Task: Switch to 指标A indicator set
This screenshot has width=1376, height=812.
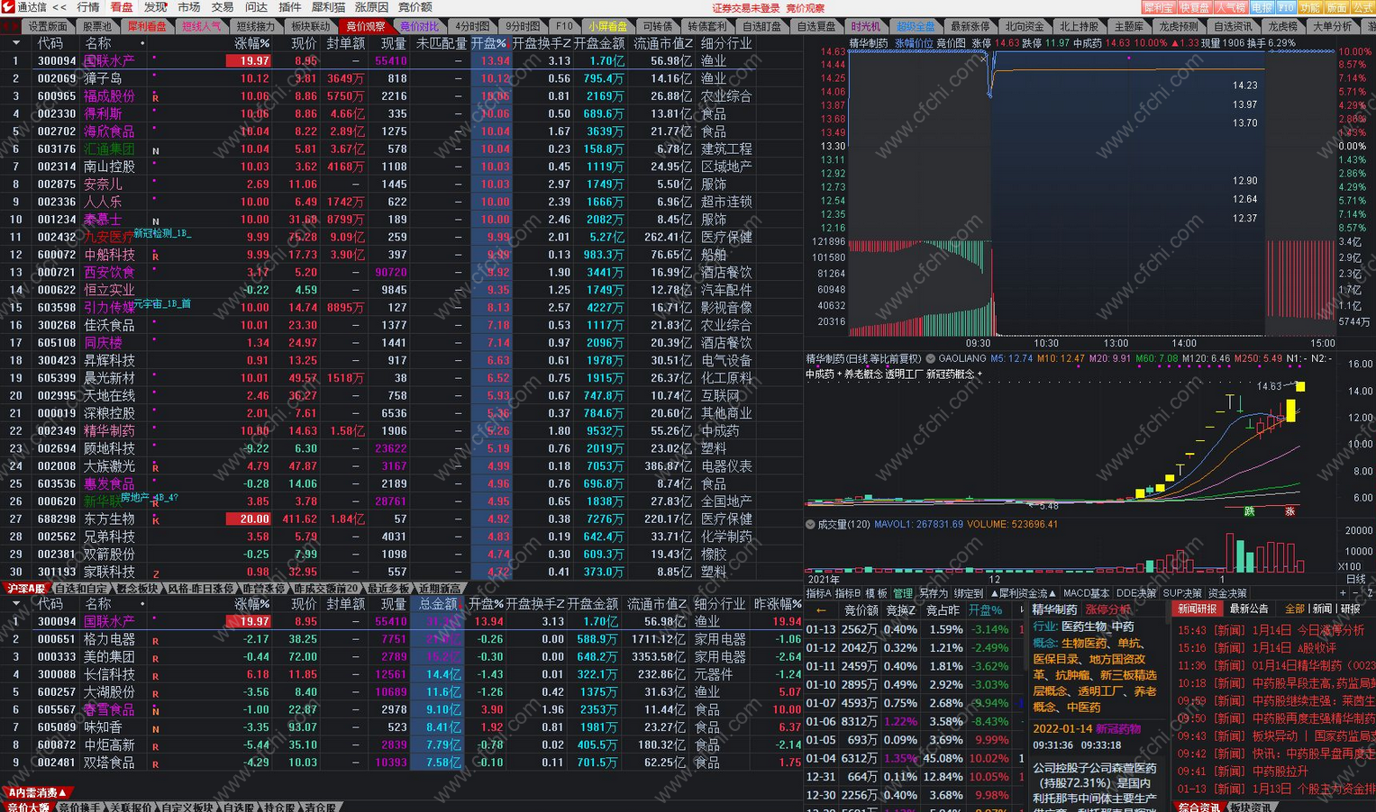Action: pyautogui.click(x=818, y=593)
